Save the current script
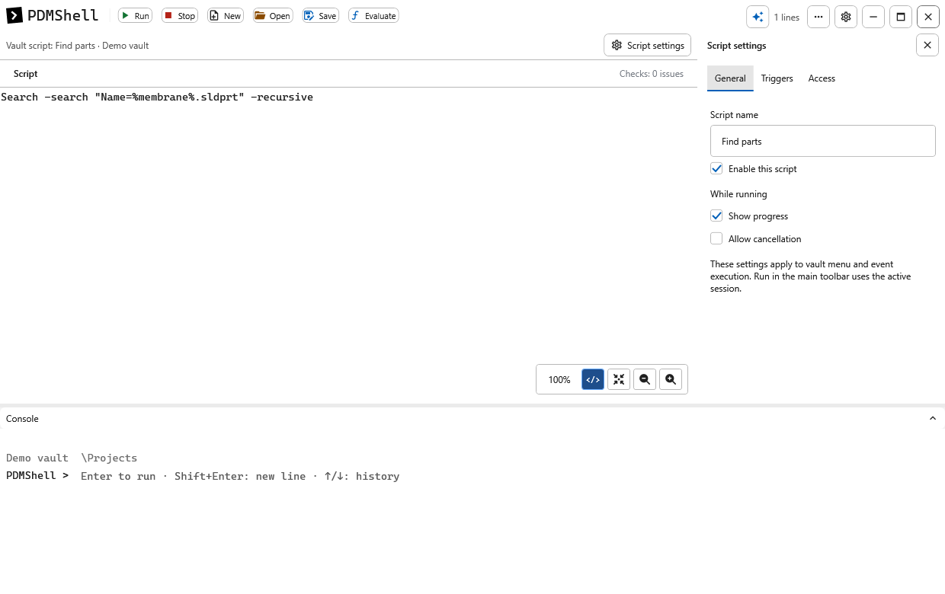The image size is (945, 594). pos(320,15)
